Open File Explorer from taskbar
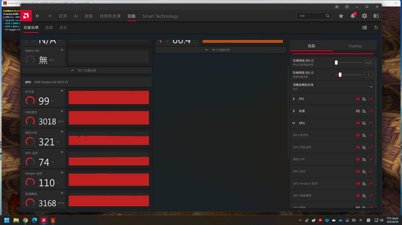 point(16,220)
